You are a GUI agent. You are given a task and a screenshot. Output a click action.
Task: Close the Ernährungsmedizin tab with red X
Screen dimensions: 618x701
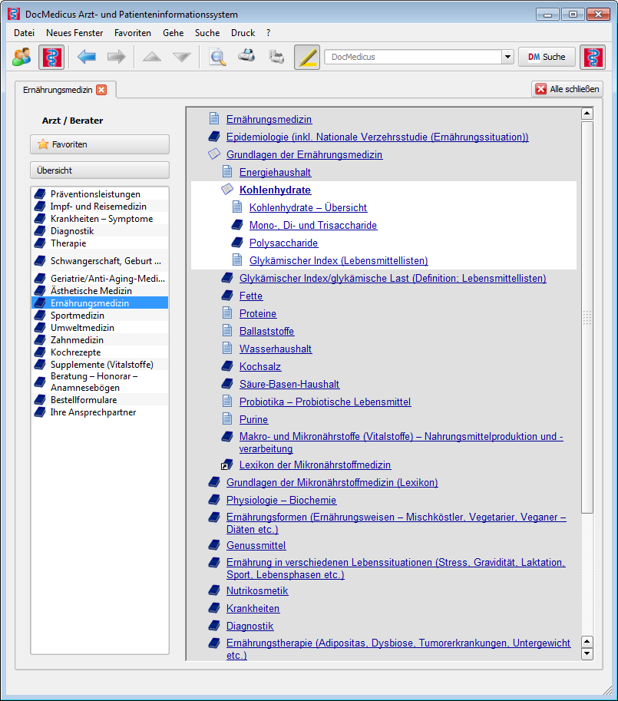[101, 90]
